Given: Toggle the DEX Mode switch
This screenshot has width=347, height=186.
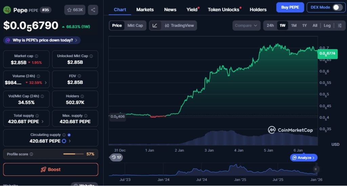Looking at the screenshot, I should [337, 7].
